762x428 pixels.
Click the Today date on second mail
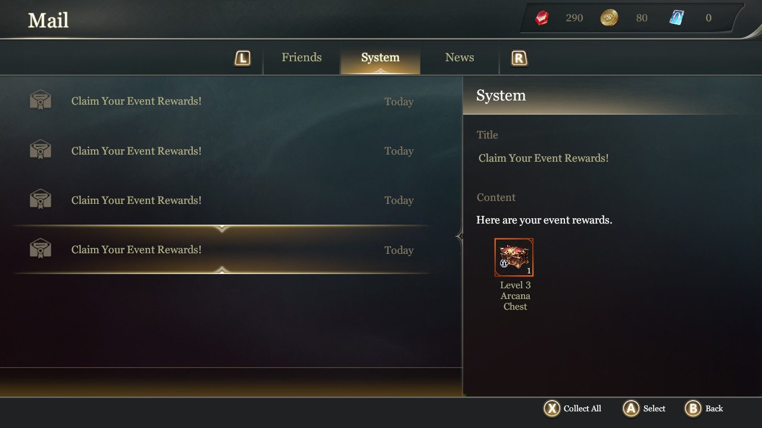pyautogui.click(x=399, y=151)
